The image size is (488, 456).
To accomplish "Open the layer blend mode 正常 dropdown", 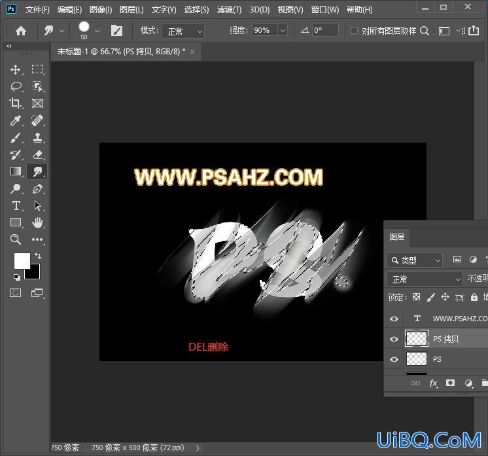I will [x=424, y=279].
